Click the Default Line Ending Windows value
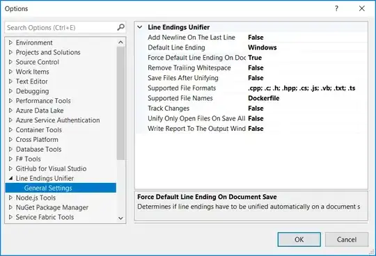 263,47
